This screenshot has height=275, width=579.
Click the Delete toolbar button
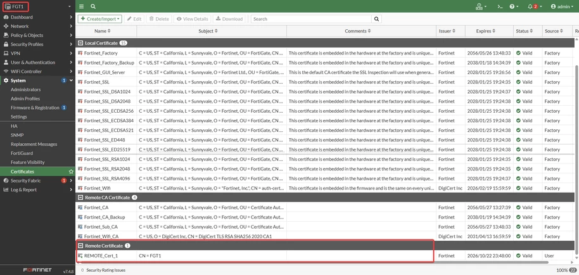(159, 19)
